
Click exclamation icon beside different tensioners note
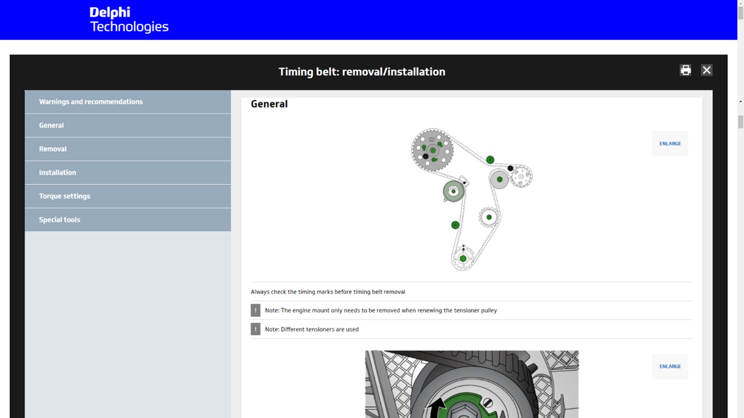point(255,329)
